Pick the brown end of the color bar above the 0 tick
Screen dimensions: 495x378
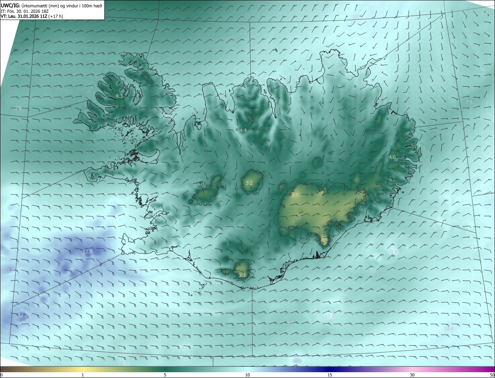3,369
